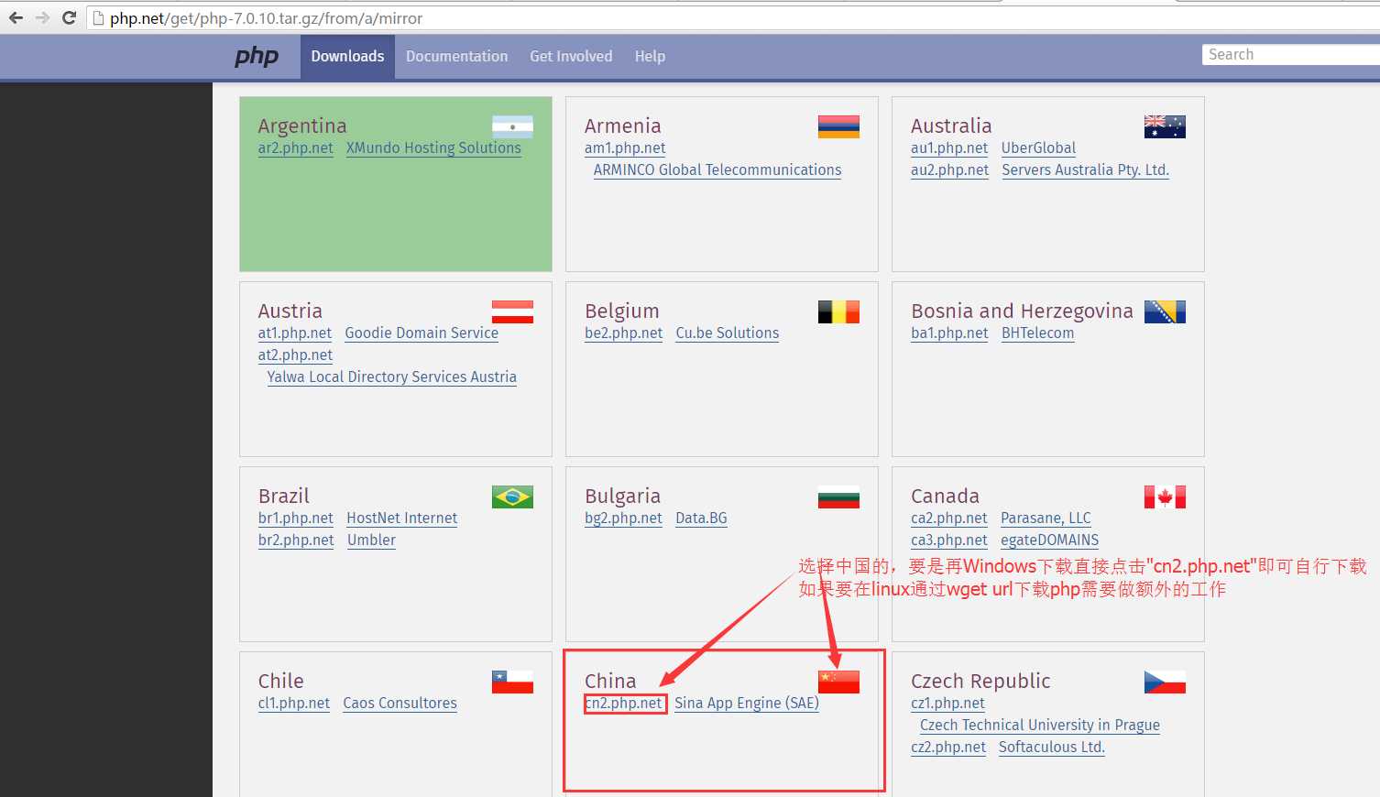Click the Brazil flag icon
Screen dimensions: 1380x797
coord(512,497)
